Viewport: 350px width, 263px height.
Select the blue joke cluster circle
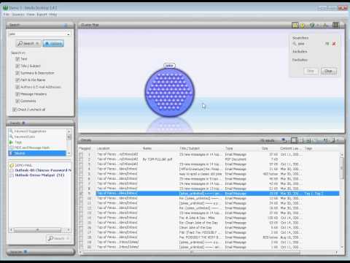coord(170,93)
